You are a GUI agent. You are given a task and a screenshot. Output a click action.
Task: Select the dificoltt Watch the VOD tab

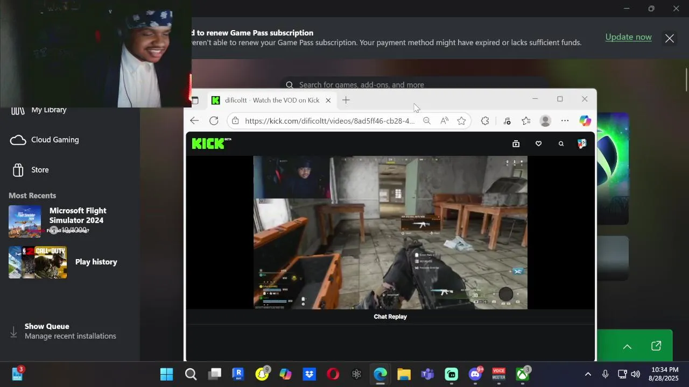click(x=271, y=101)
